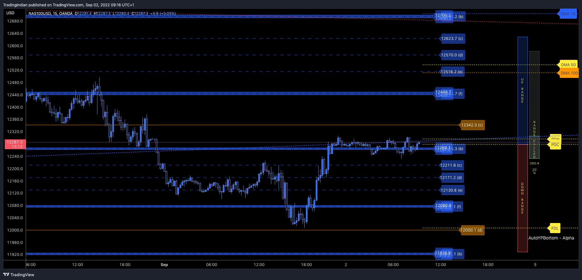
Task: Click the 12400.0 price axis tick
Action: pos(15,107)
